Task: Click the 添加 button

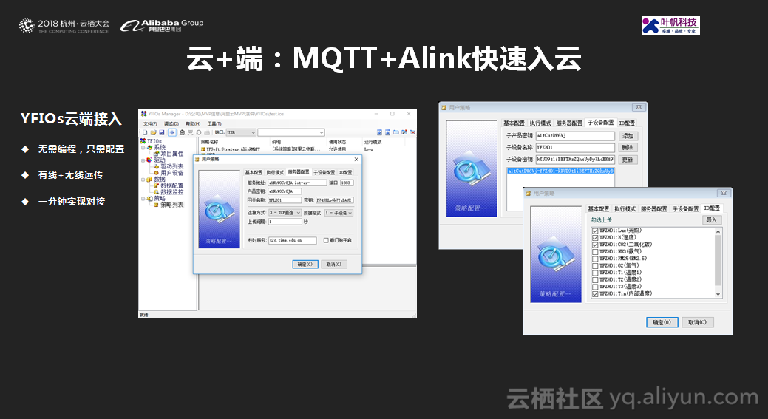Action: coord(628,136)
